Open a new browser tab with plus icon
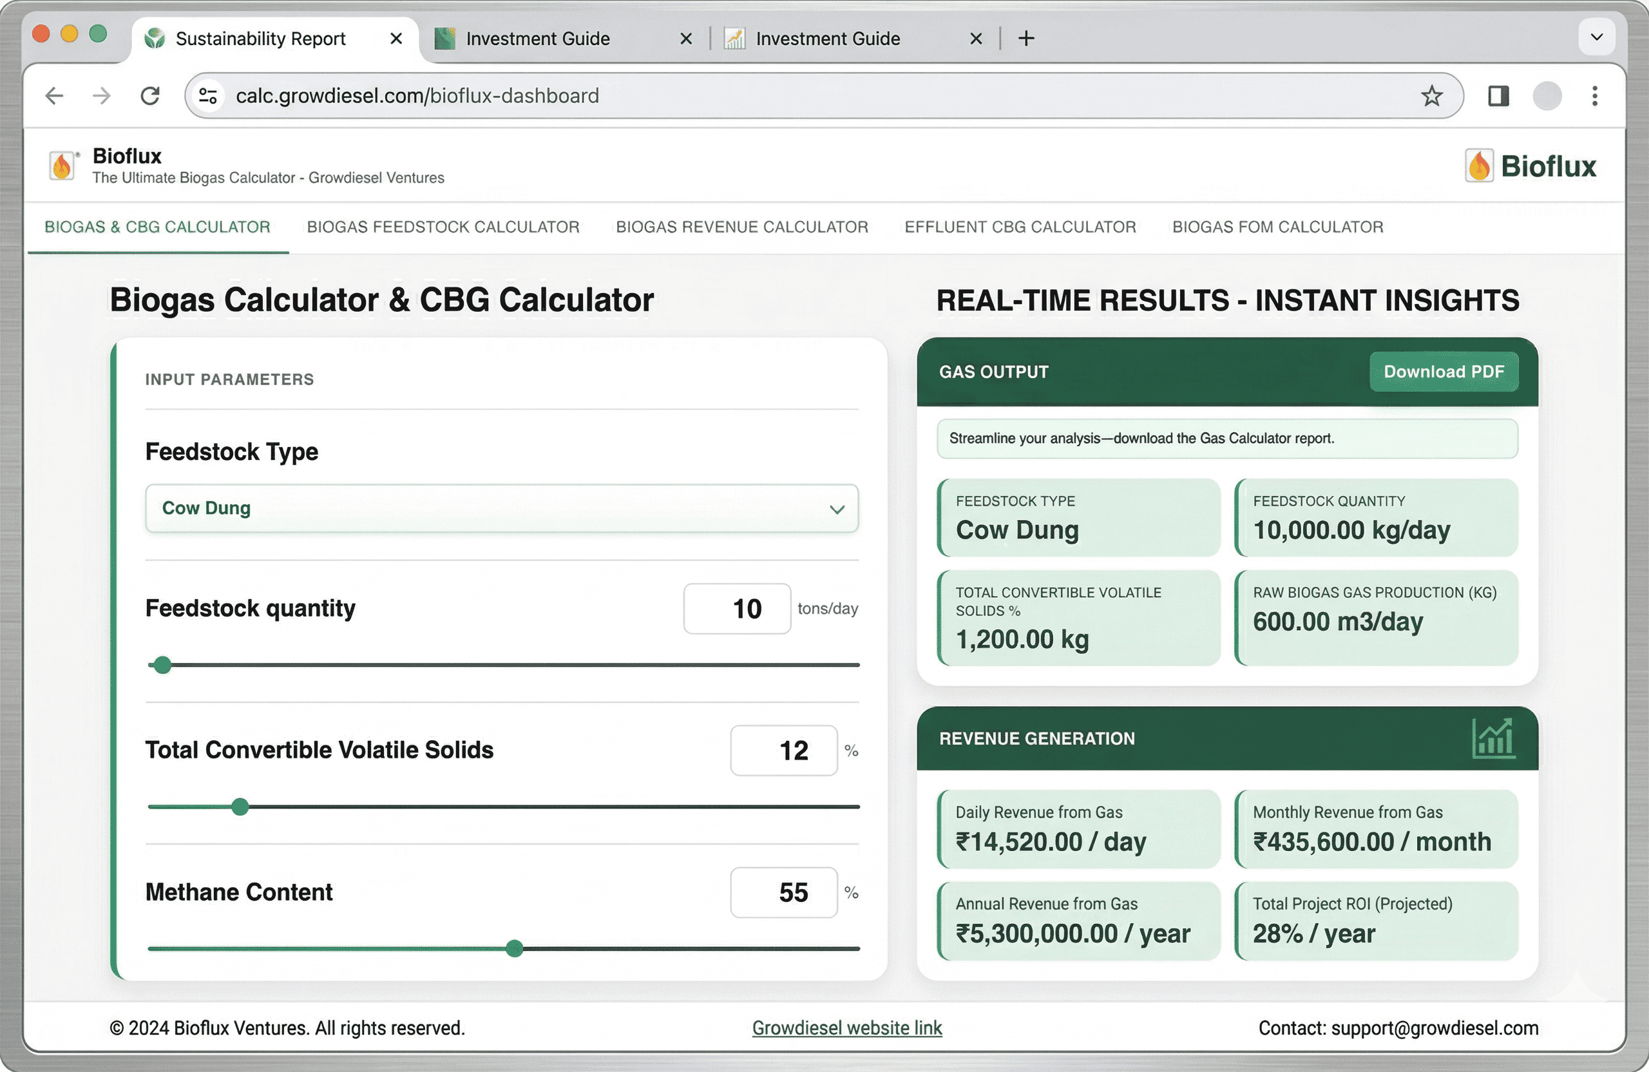Image resolution: width=1649 pixels, height=1072 pixels. point(1026,38)
